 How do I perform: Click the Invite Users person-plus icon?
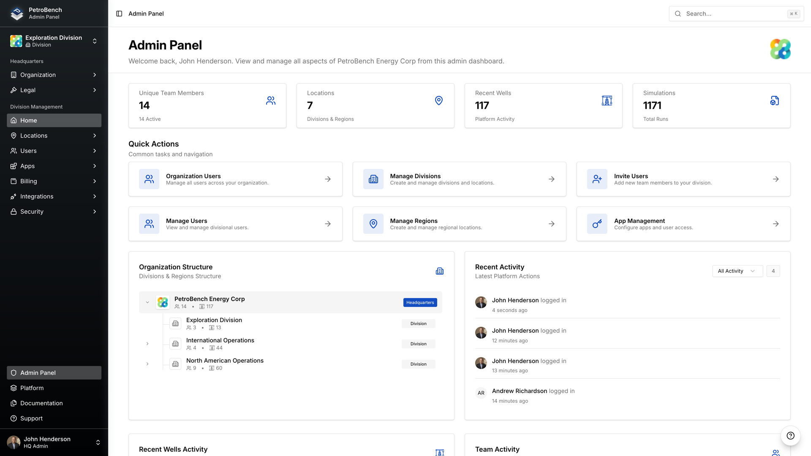coord(597,179)
